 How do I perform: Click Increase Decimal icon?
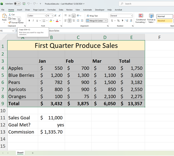point(127,21)
